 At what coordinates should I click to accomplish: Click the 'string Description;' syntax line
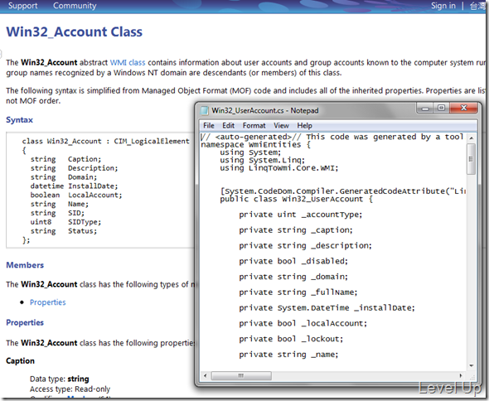(75, 168)
